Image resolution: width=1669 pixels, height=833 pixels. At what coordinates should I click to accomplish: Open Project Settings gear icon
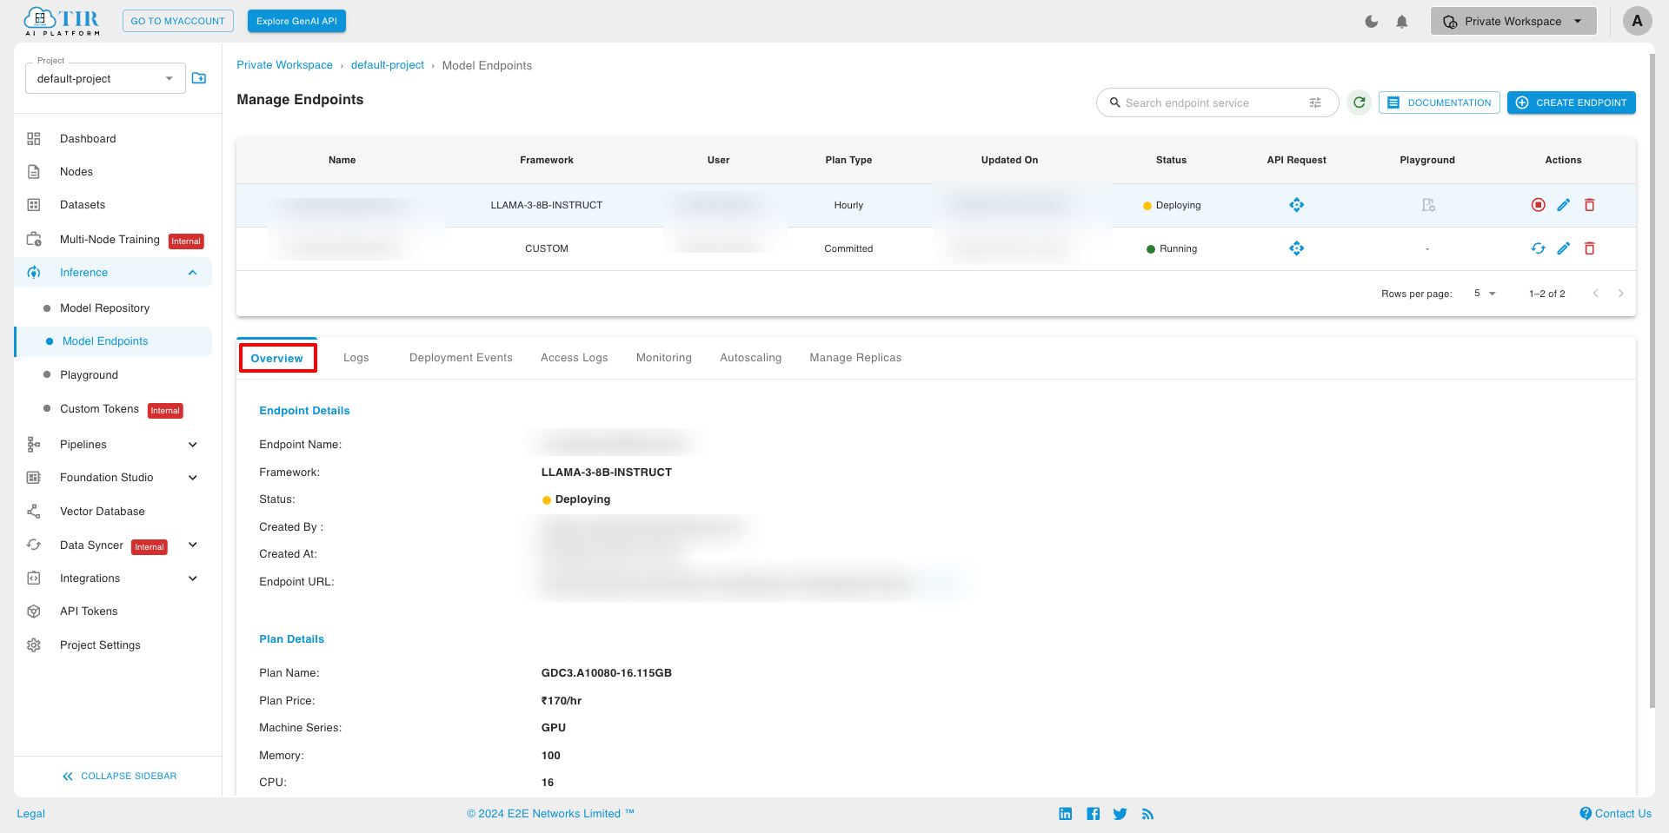click(x=34, y=645)
